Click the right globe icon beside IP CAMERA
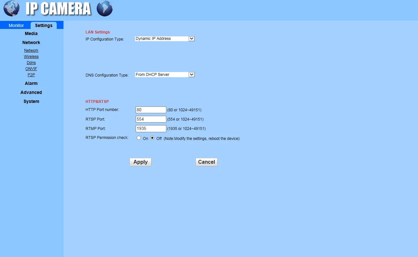Screen dimensions: 418x257 click(105, 8)
